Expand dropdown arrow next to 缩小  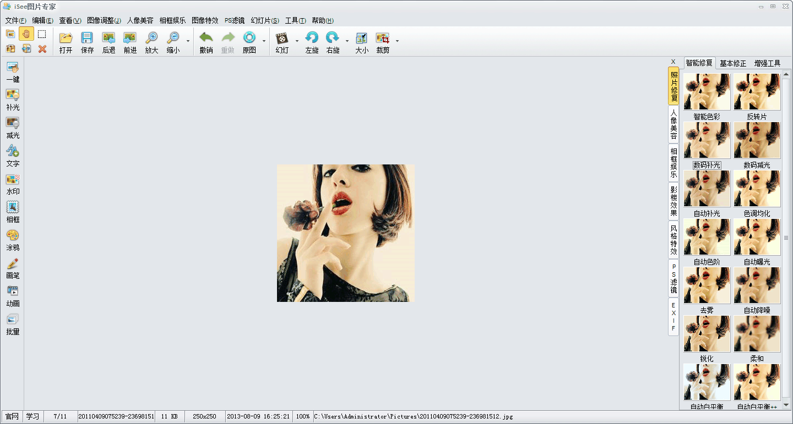click(188, 41)
